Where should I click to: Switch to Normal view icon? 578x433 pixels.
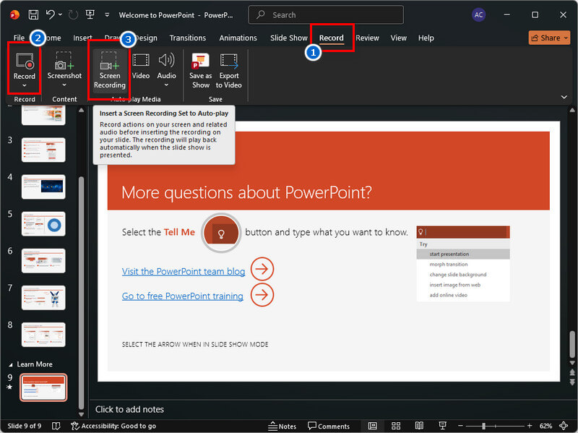click(x=372, y=426)
